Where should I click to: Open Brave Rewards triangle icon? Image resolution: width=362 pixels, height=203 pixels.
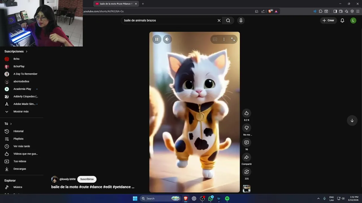[276, 11]
